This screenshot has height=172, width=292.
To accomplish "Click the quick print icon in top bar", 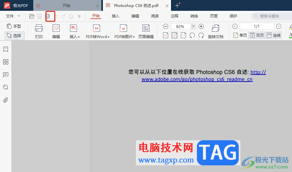I will point(48,16).
